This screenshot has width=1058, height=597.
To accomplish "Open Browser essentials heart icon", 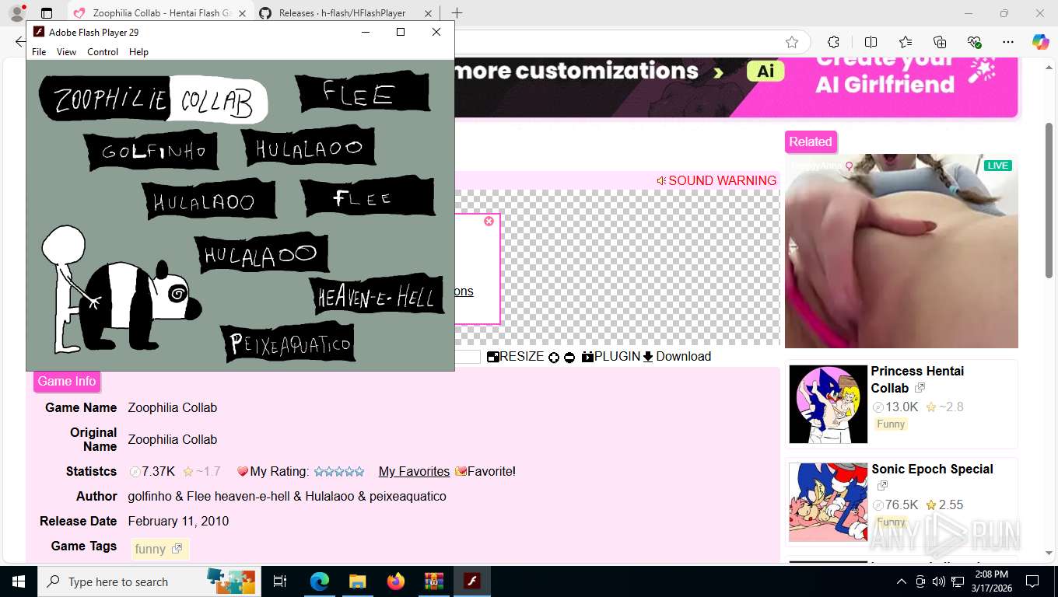I will (x=974, y=42).
